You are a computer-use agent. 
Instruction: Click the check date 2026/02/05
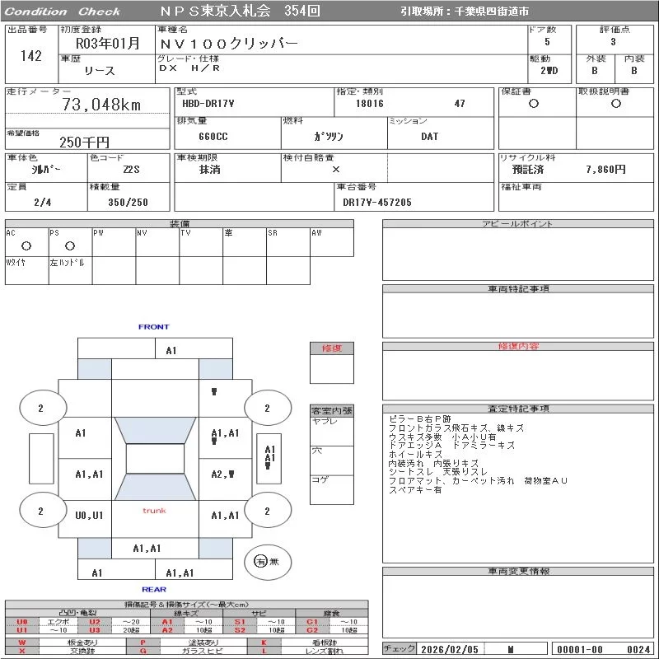tap(450, 649)
